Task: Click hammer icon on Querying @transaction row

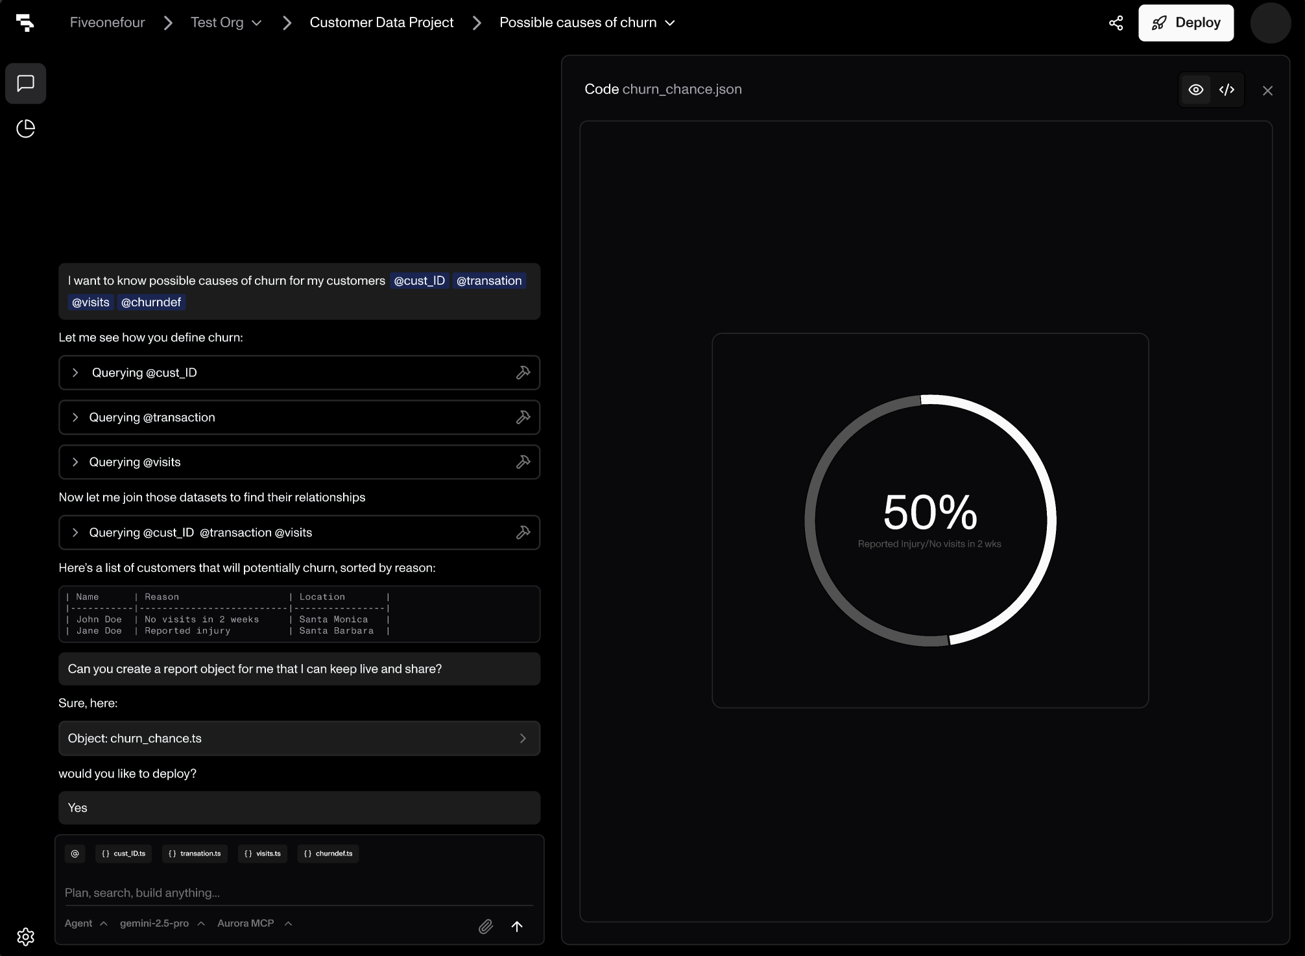Action: [523, 417]
